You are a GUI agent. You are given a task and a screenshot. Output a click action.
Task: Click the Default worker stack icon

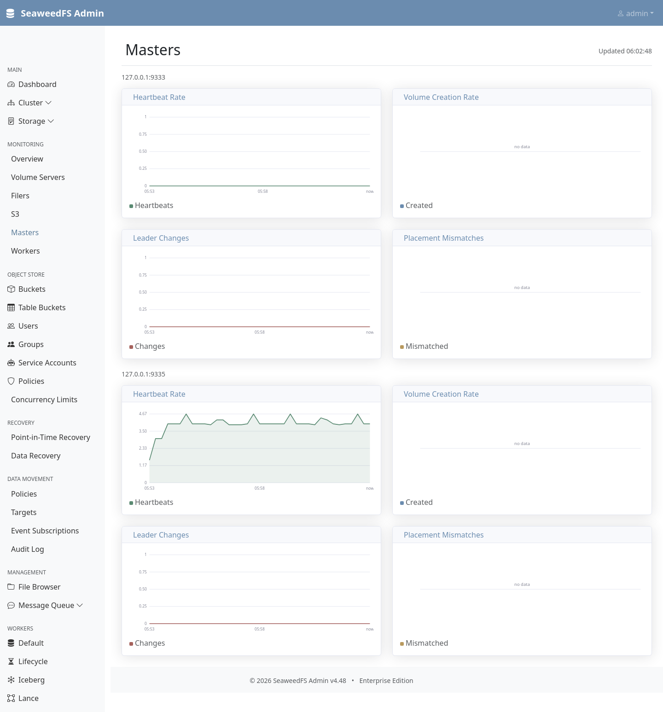pyautogui.click(x=11, y=643)
